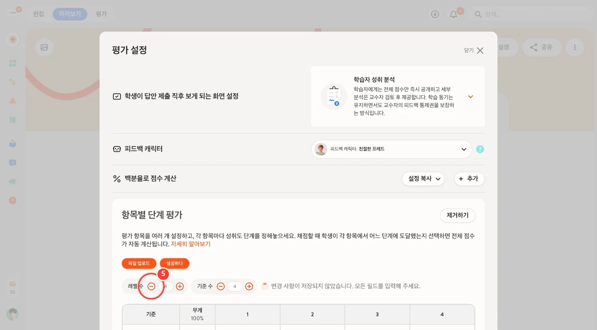597x330 pixels.
Task: Click the 학생이 답안 제출 직후 checkbox icon
Action: coord(117,96)
